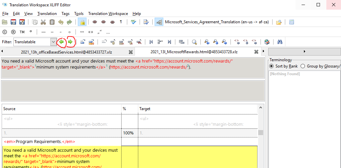Go to next segment with green right arrow
Viewport: 341px width, 168px height.
click(70, 42)
